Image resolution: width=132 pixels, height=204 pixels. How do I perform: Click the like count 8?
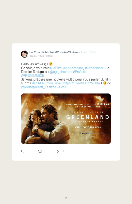click(x=62, y=151)
